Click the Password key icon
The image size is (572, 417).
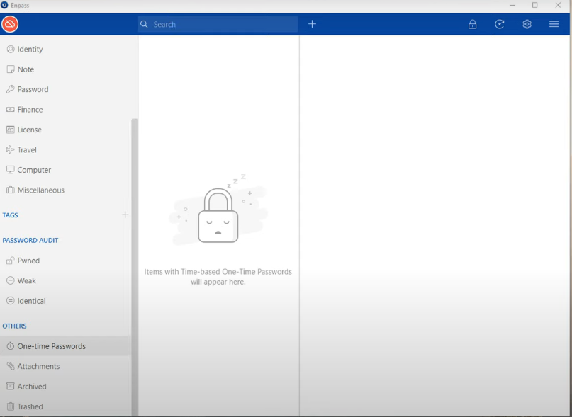click(11, 89)
